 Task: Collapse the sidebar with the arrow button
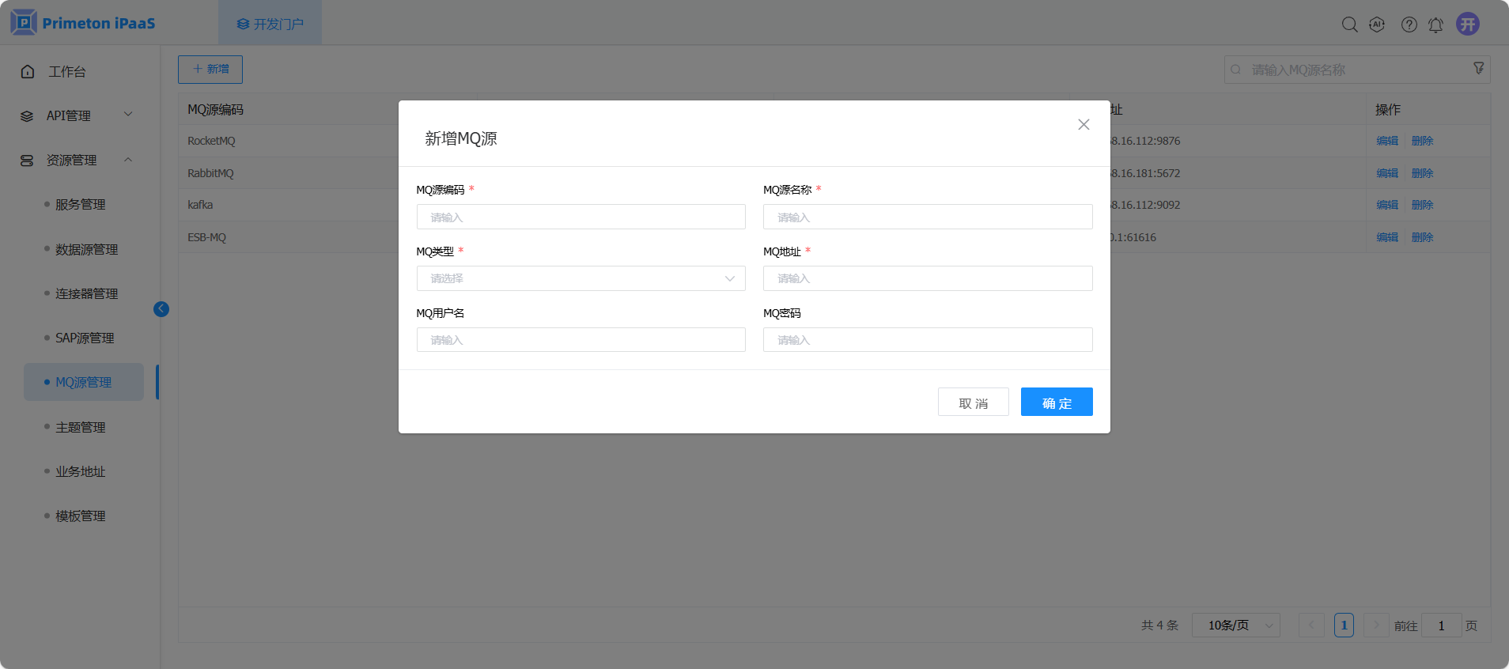161,309
